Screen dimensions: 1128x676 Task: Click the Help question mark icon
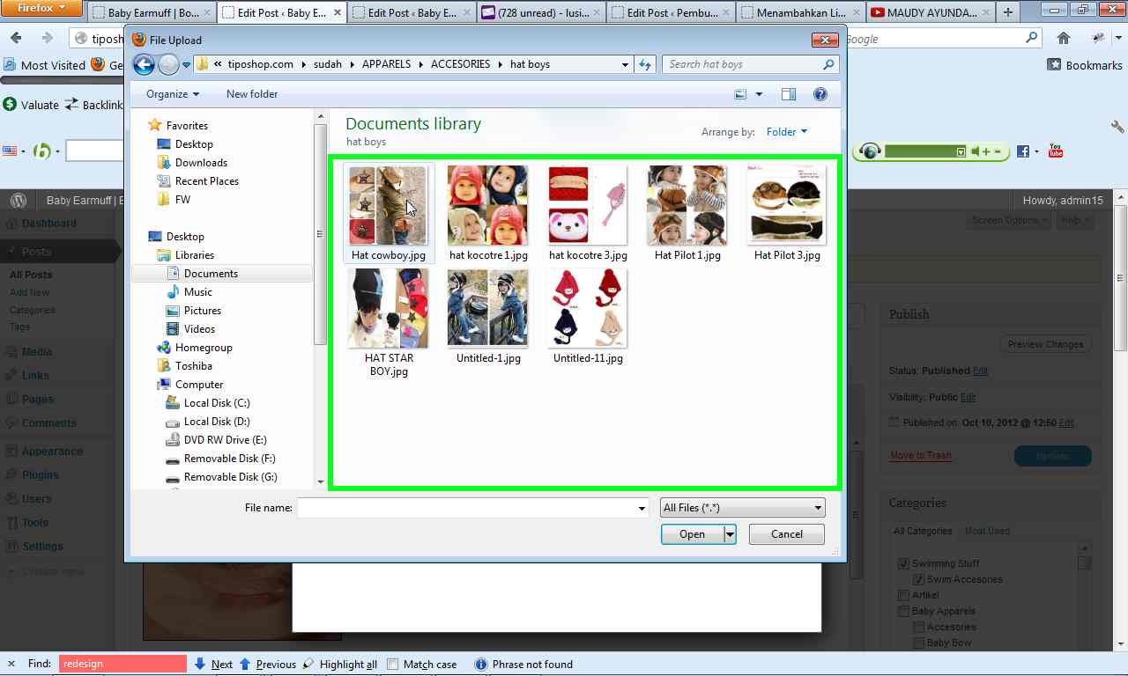[x=820, y=94]
